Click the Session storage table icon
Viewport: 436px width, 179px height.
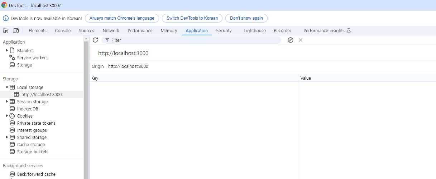coord(12,101)
